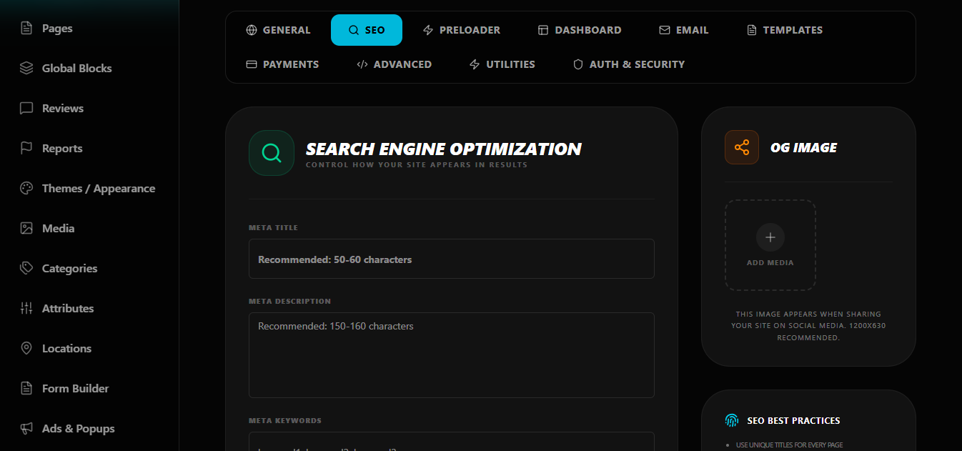Click the orange share icon beside OG Image
This screenshot has width=962, height=451.
(741, 147)
